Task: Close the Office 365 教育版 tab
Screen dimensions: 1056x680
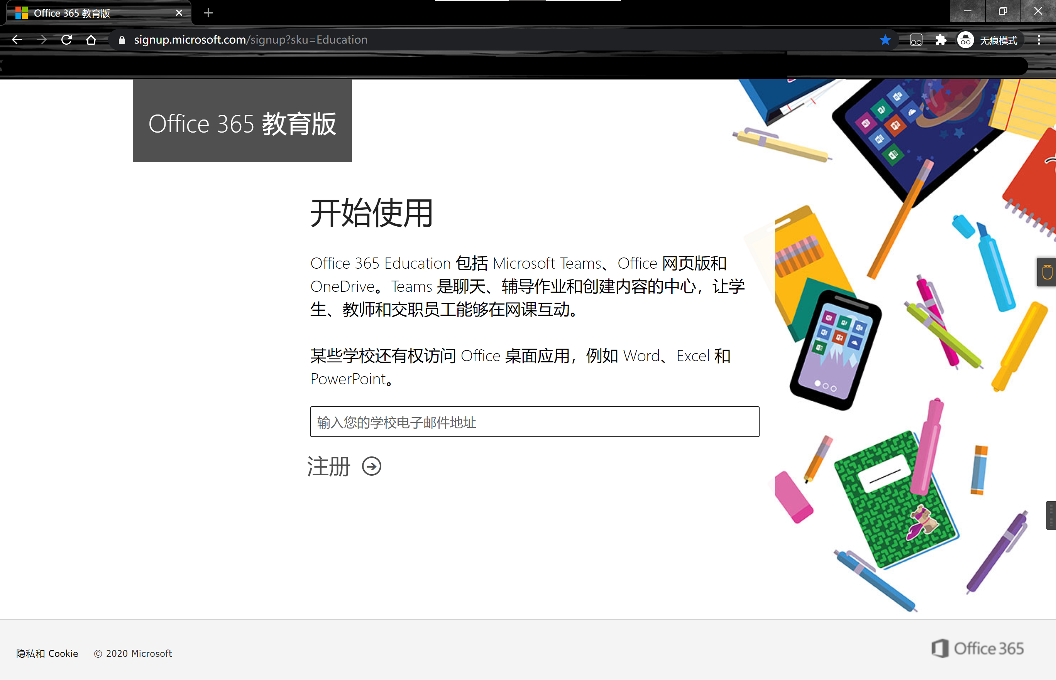Action: 179,13
